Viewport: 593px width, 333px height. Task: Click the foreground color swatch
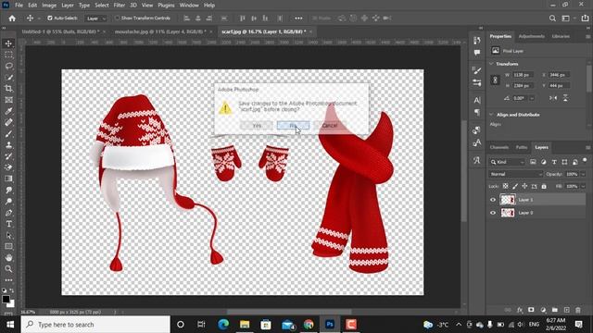click(6, 300)
